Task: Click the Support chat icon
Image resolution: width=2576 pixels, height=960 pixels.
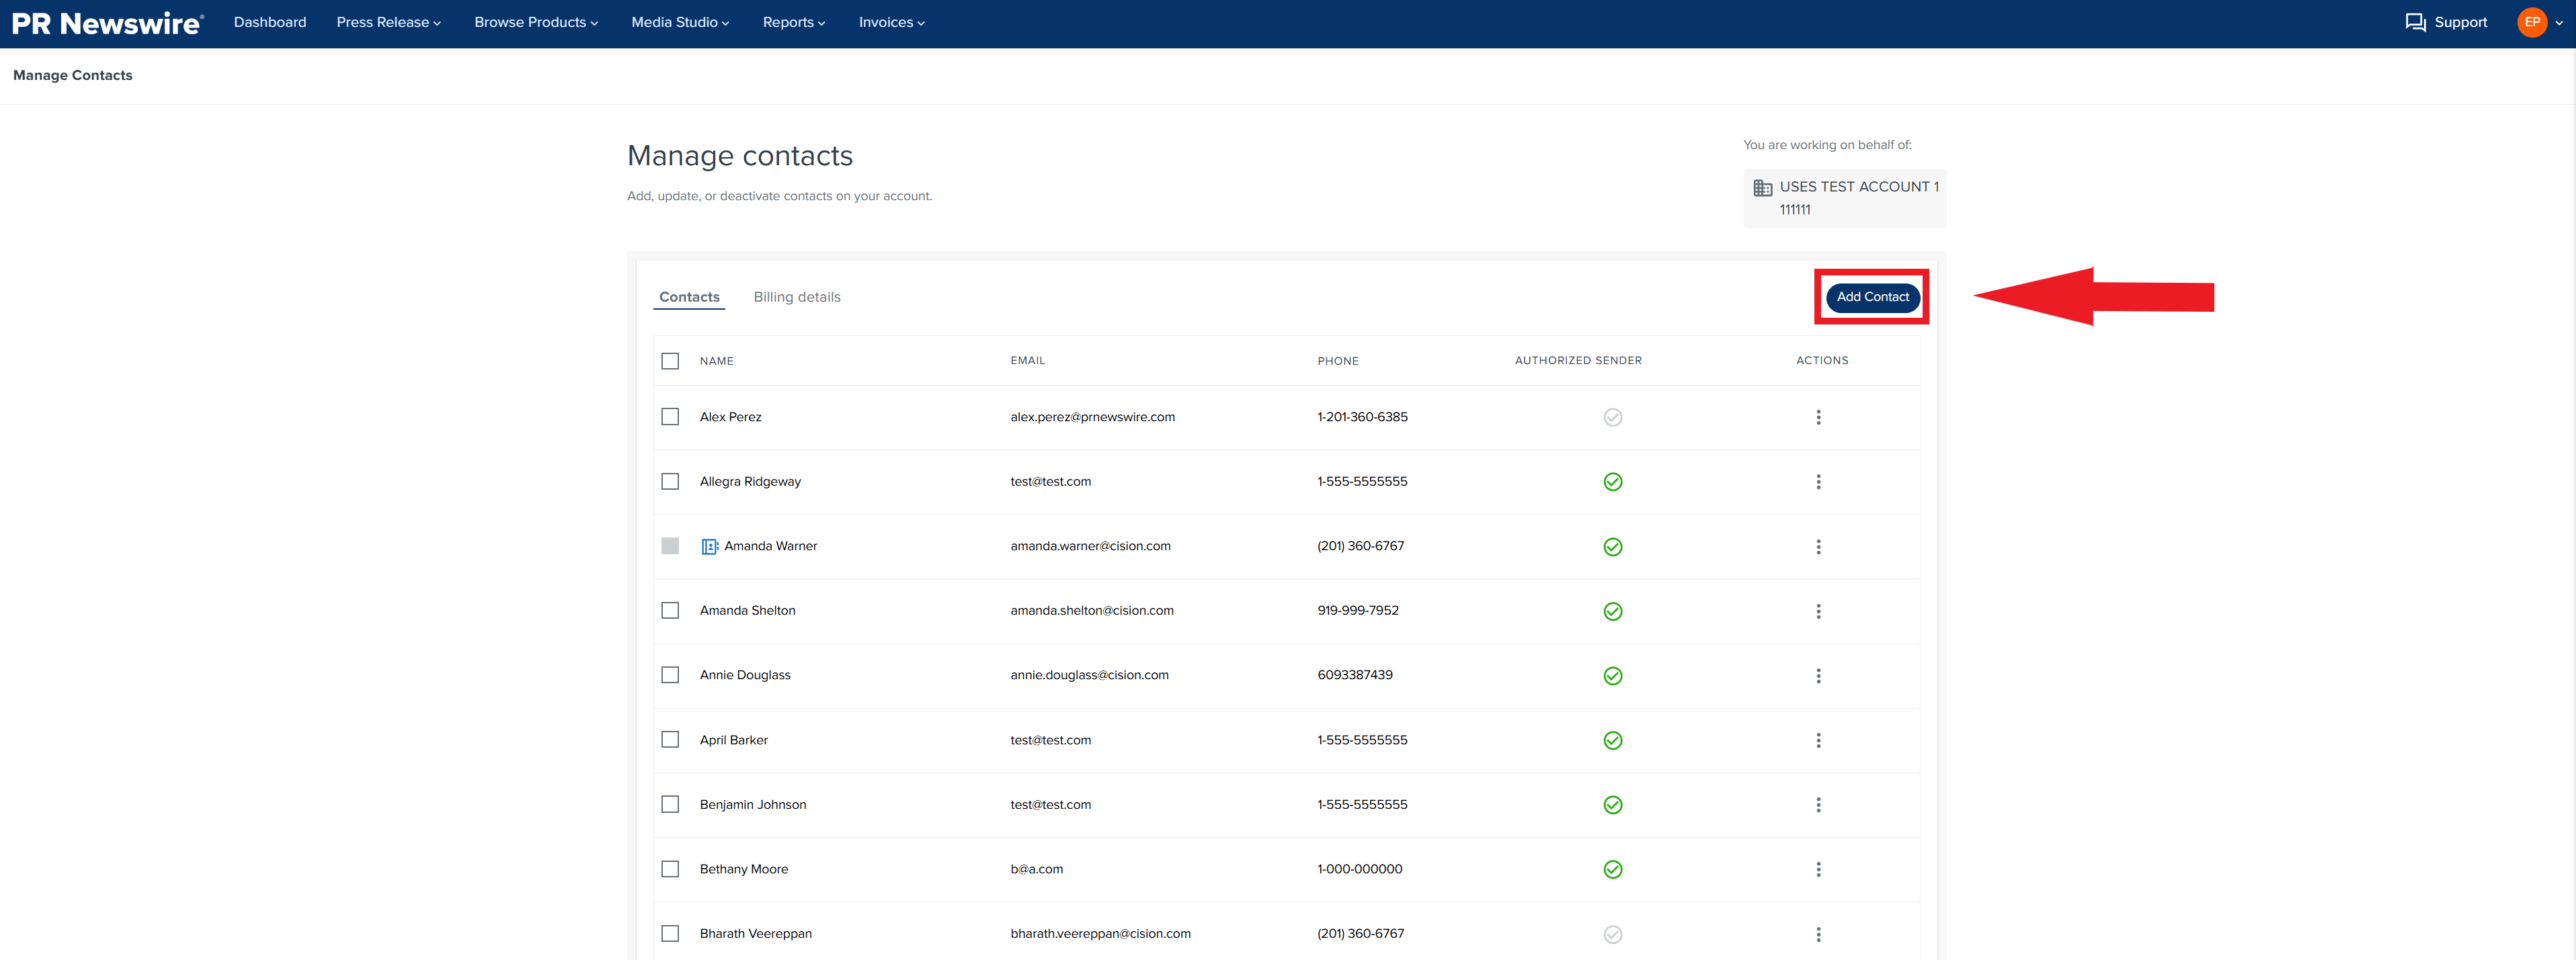Action: click(x=2415, y=22)
